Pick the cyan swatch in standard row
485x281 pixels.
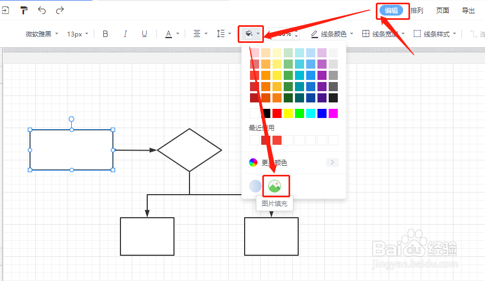tap(310, 113)
